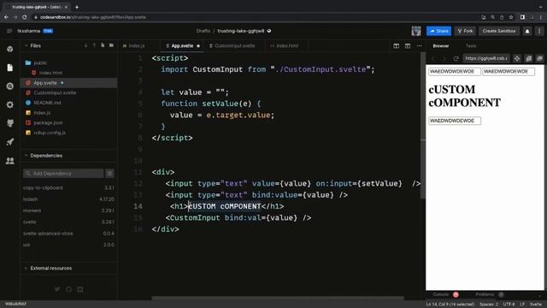Switch to the App.svelte editor tab
The width and height of the screenshot is (547, 308).
tap(182, 45)
